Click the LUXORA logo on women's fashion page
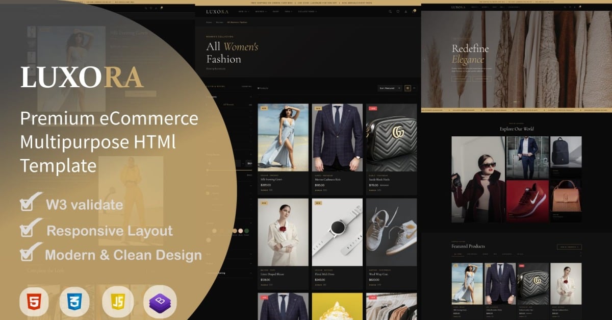Image resolution: width=612 pixels, height=320 pixels. pos(218,11)
